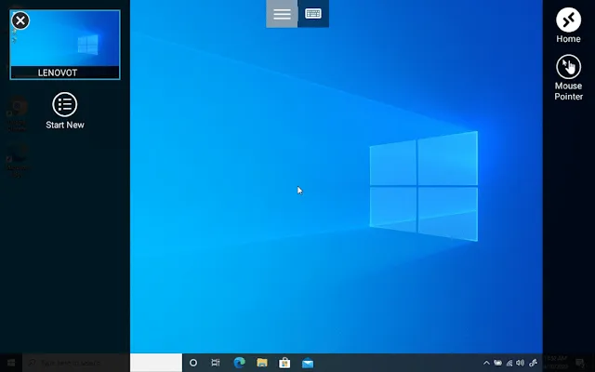Click the link-shaped tray icon
The width and height of the screenshot is (595, 372).
pyautogui.click(x=533, y=363)
